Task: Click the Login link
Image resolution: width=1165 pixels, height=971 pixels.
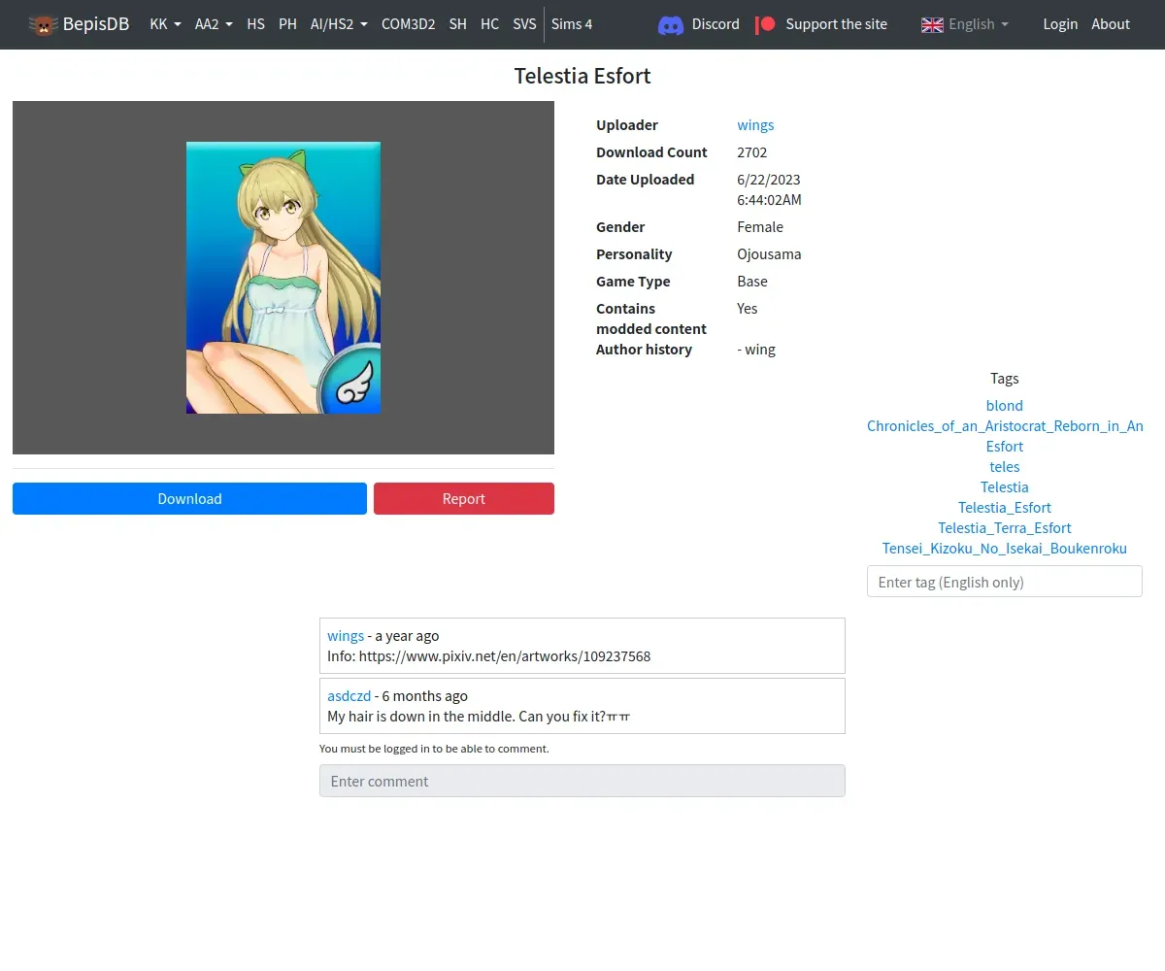Action: tap(1060, 24)
